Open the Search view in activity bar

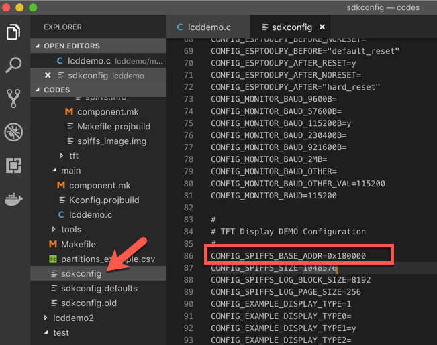(x=13, y=65)
